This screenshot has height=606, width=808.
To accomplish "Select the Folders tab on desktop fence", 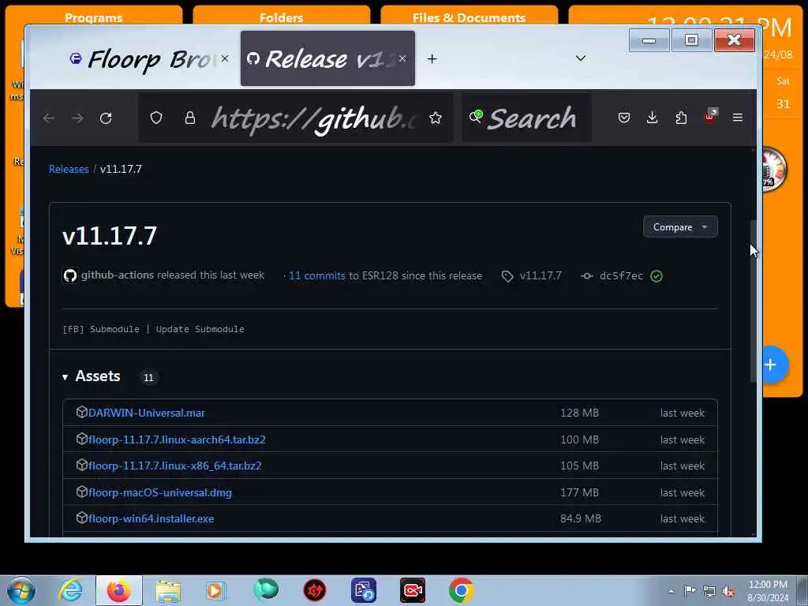I will tap(282, 17).
